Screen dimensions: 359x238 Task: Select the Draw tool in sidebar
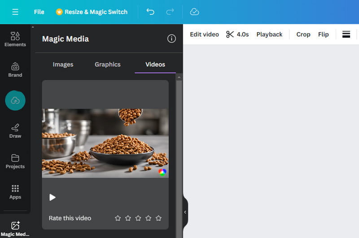click(x=15, y=131)
